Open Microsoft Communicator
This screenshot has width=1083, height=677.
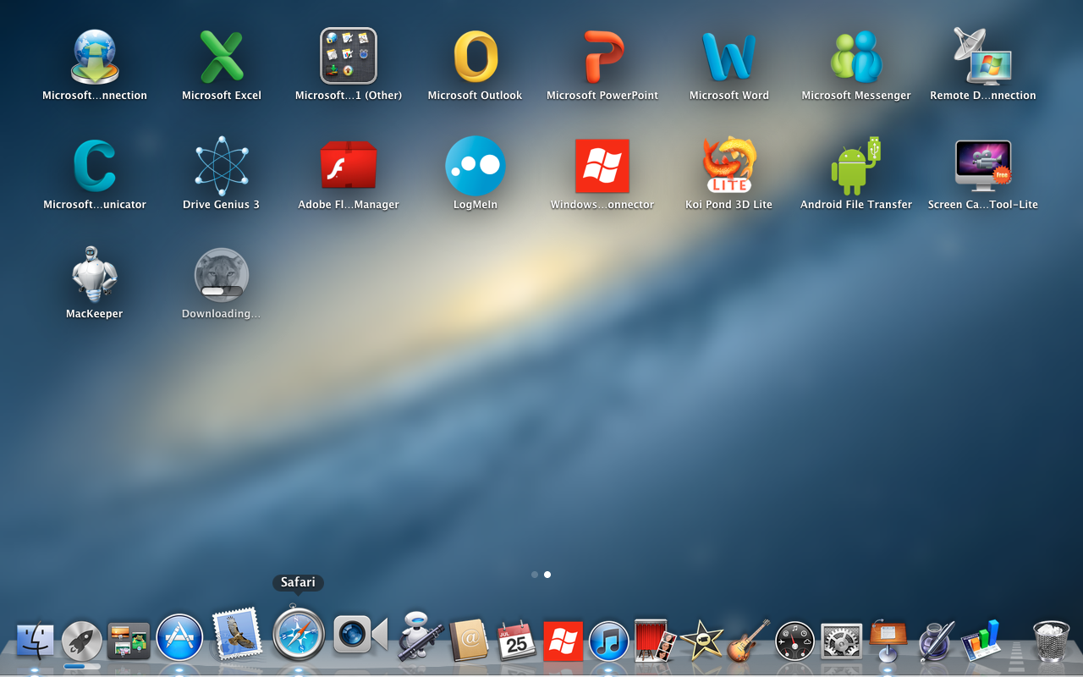click(x=94, y=166)
